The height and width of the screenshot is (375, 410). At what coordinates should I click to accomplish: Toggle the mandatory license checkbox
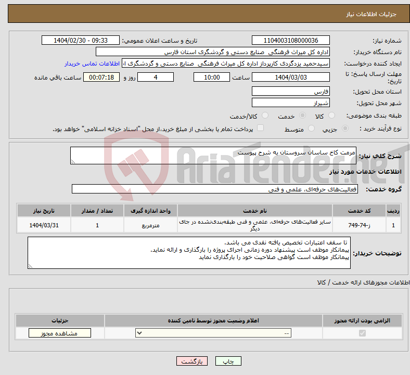pos(362,333)
